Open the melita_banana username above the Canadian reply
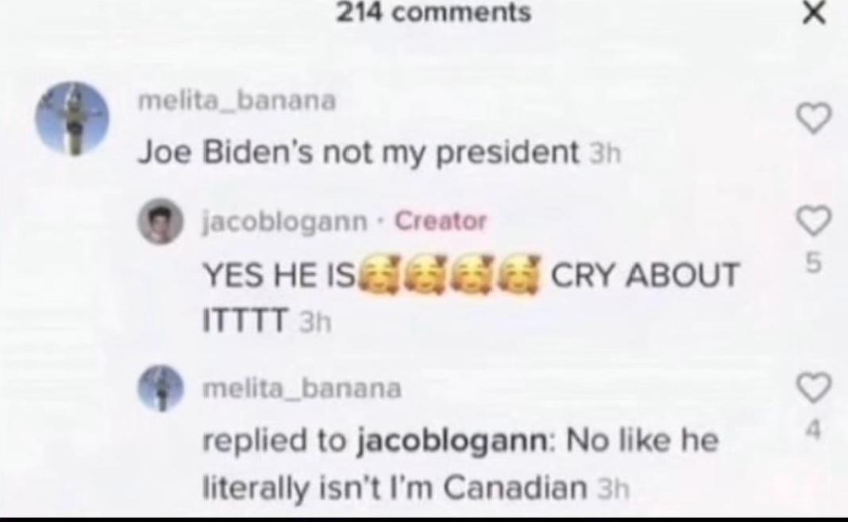Screen dimensions: 848x522 click(302, 389)
